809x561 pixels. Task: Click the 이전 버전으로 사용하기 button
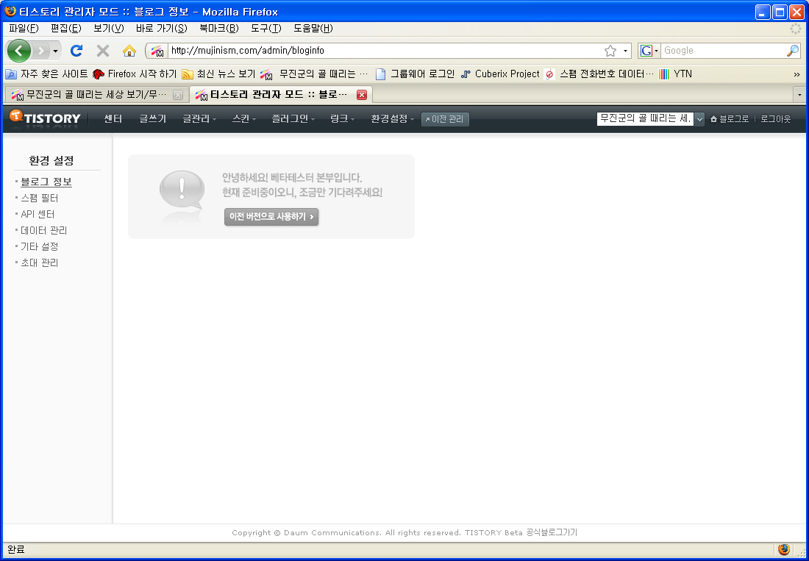271,217
